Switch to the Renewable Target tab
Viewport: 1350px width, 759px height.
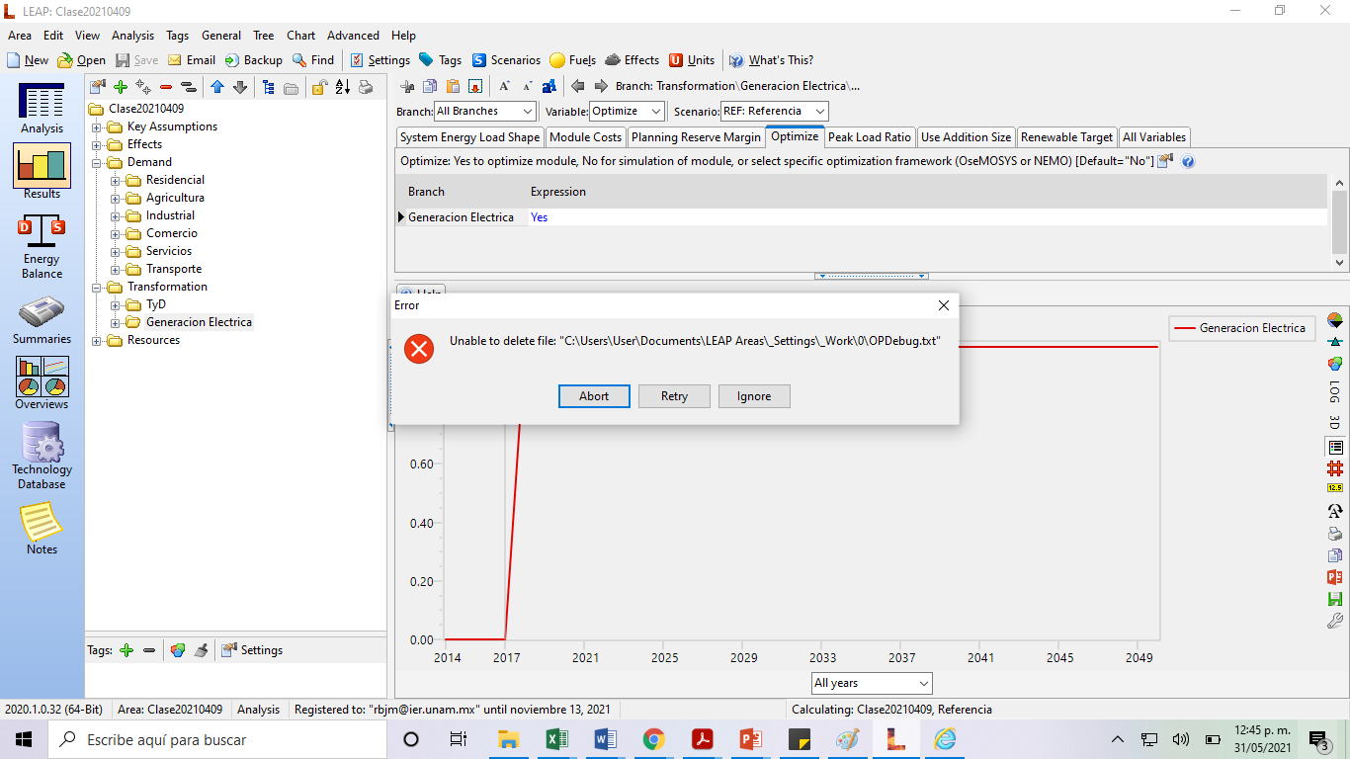pyautogui.click(x=1066, y=137)
